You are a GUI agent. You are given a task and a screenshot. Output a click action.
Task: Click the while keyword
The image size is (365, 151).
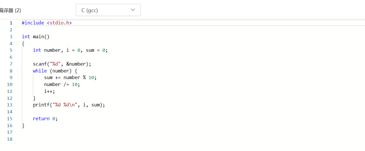(x=40, y=71)
